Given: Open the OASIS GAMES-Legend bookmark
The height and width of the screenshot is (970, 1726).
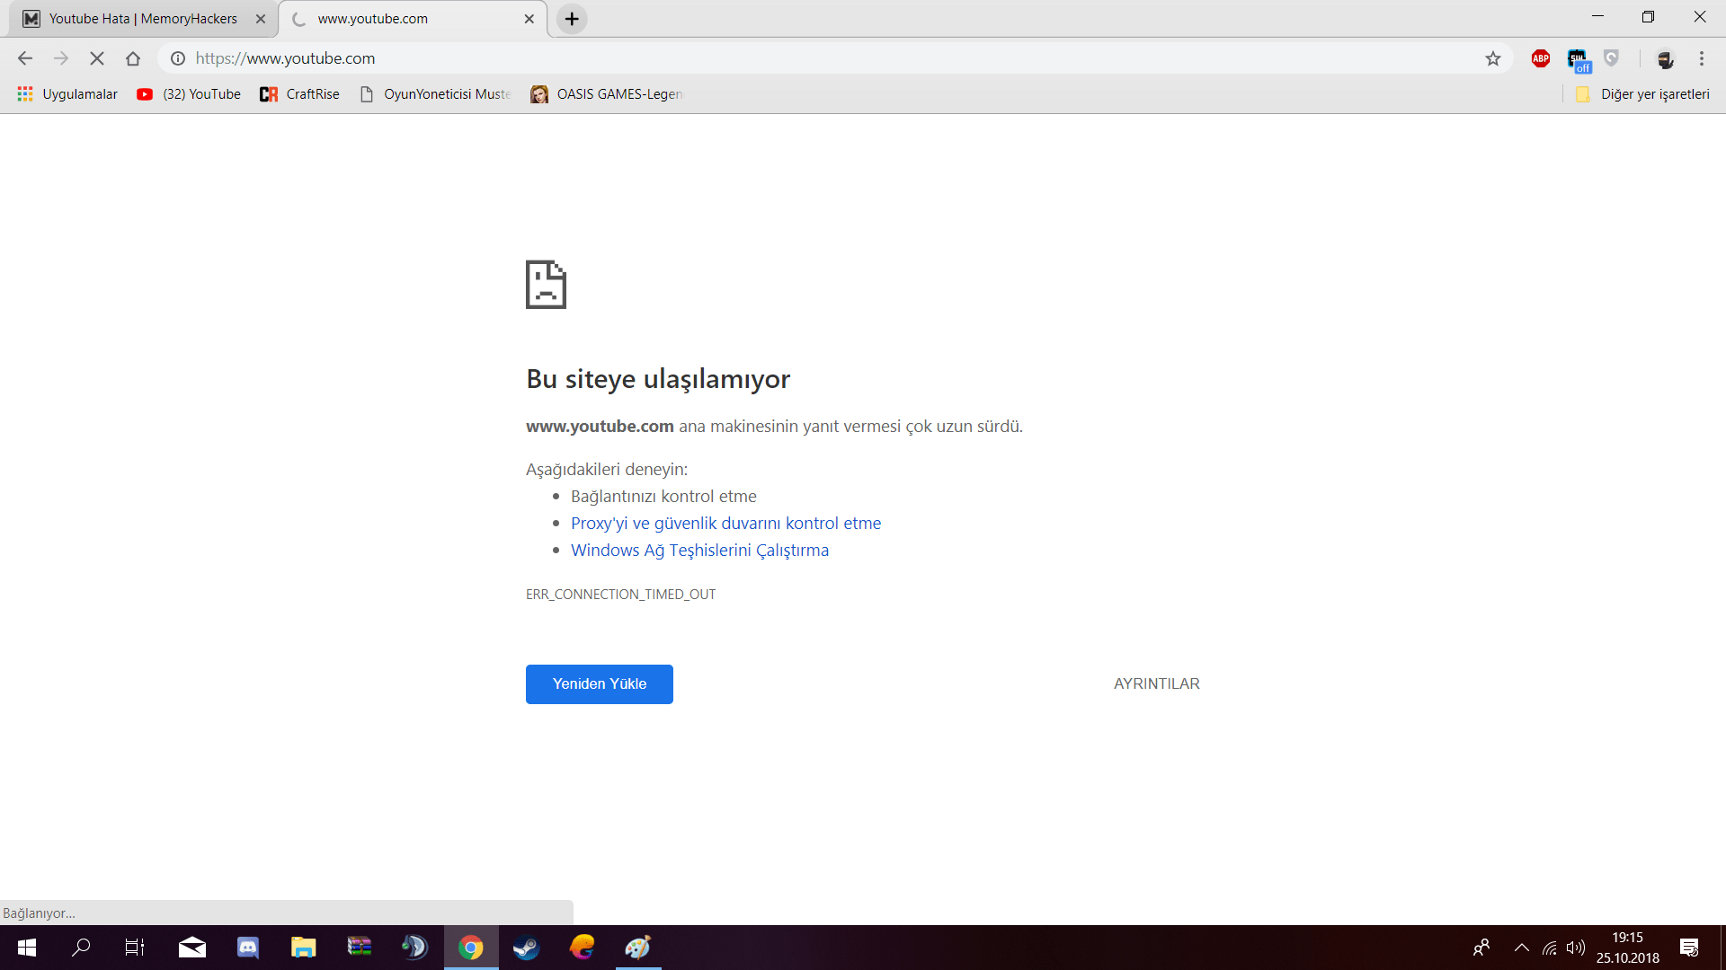Looking at the screenshot, I should (x=607, y=94).
